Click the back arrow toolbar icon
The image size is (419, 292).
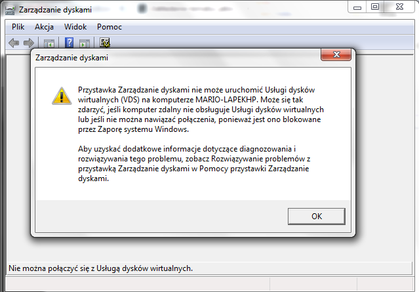coord(14,43)
